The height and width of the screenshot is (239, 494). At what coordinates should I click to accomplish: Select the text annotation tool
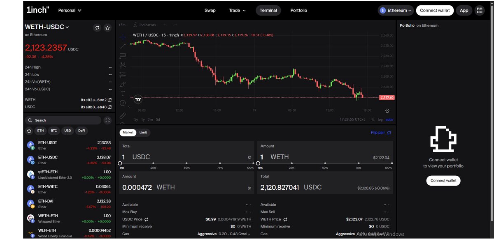tap(123, 94)
